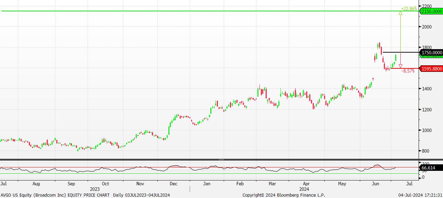
Task: Select the short black 1750 level line
Action: (400, 52)
